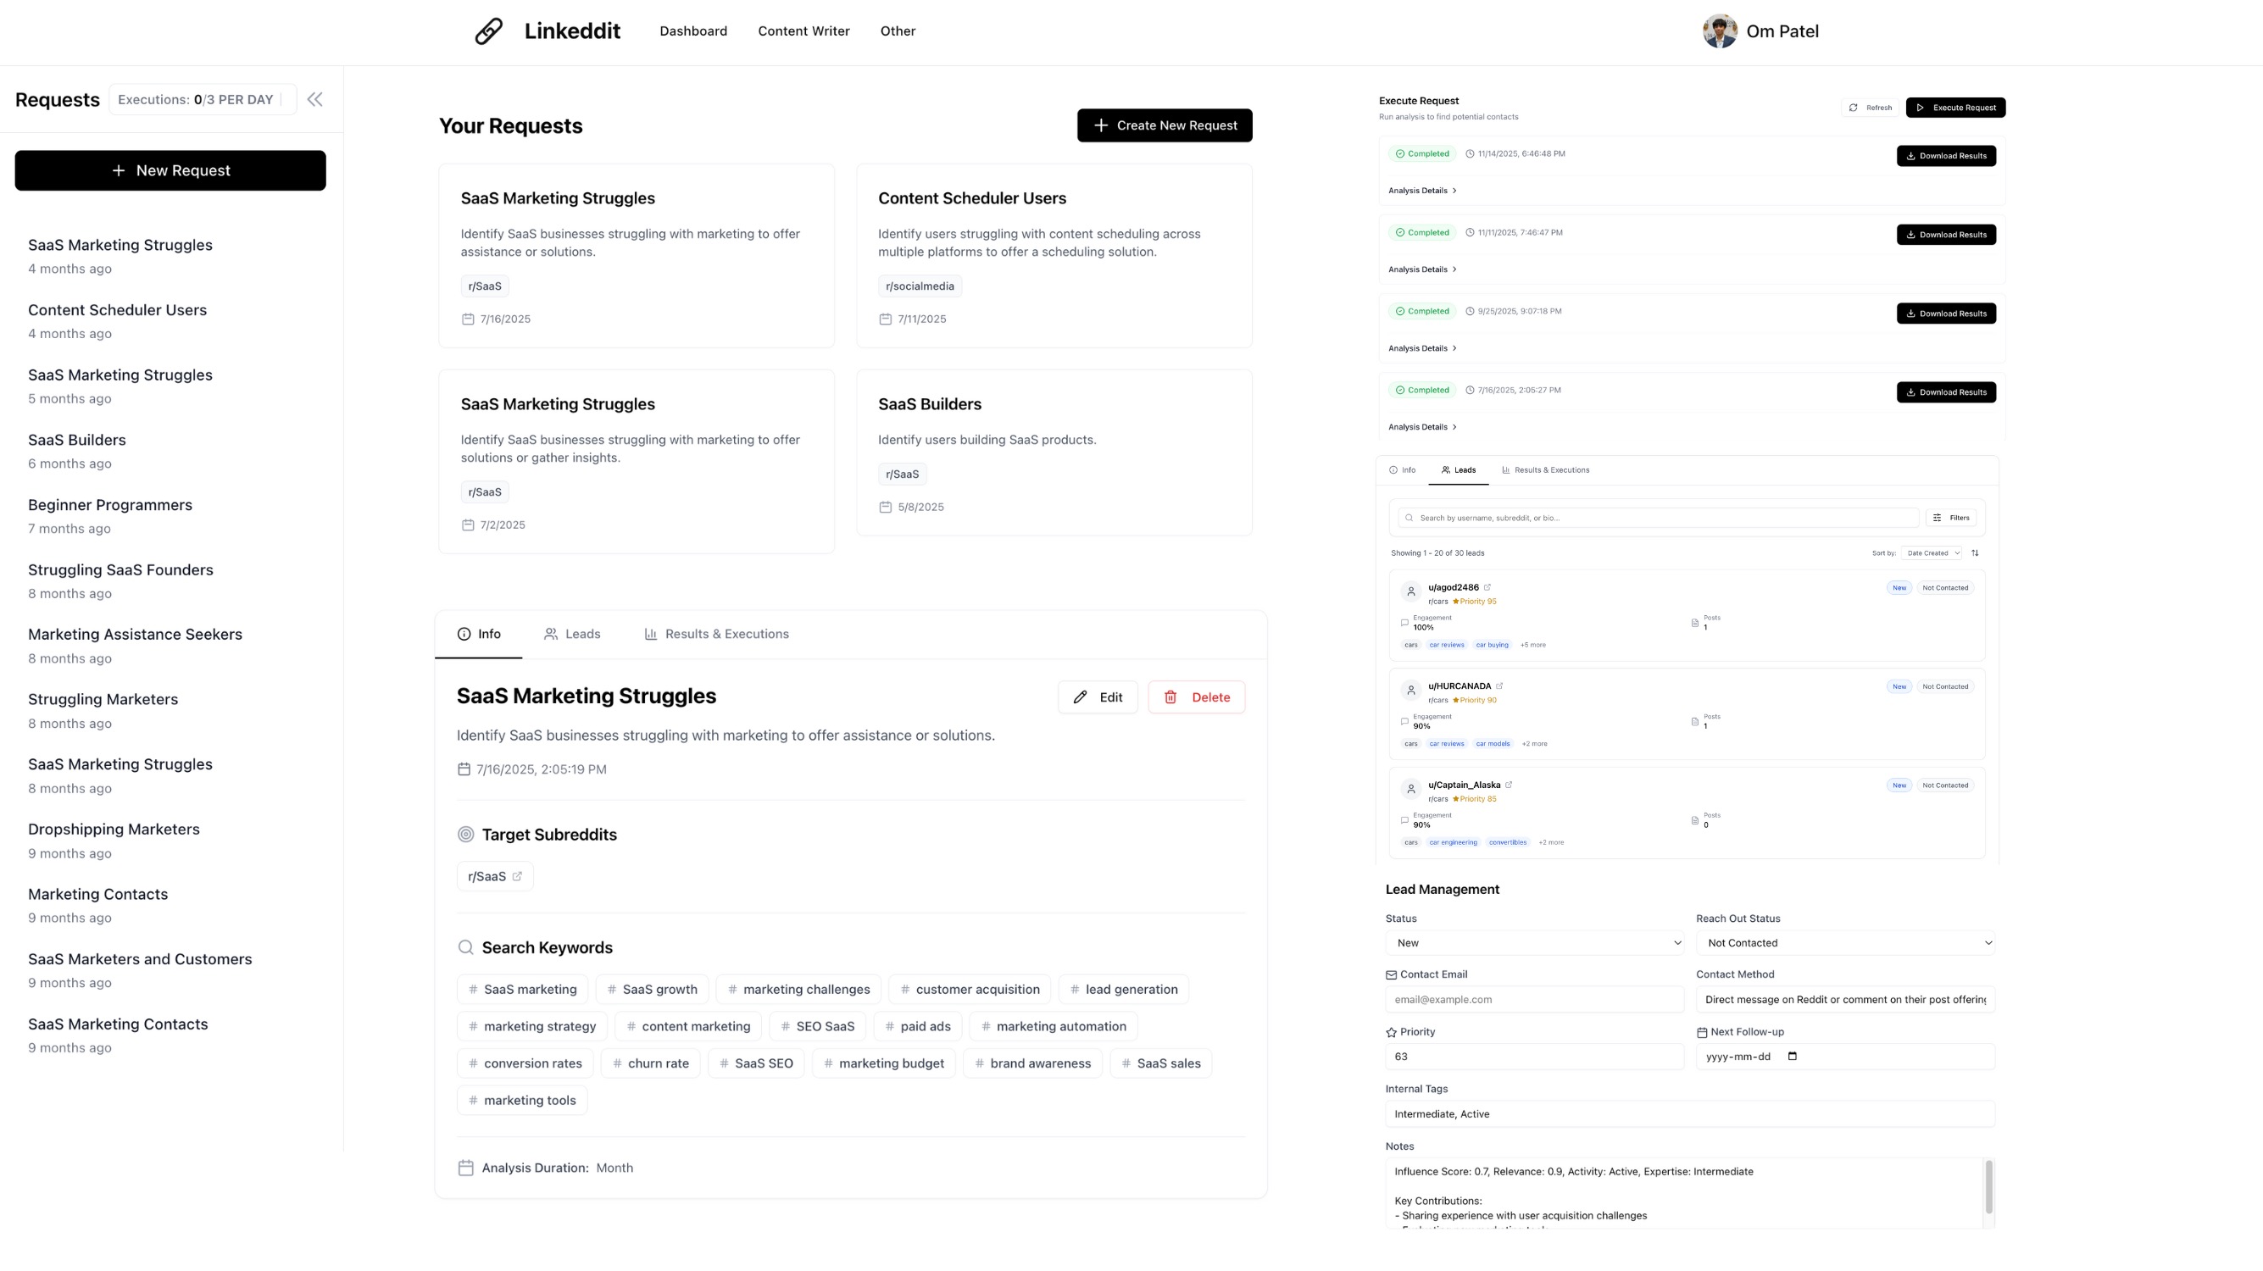Switch to the Results & Executions tab
The image size is (2263, 1271).
click(x=716, y=633)
